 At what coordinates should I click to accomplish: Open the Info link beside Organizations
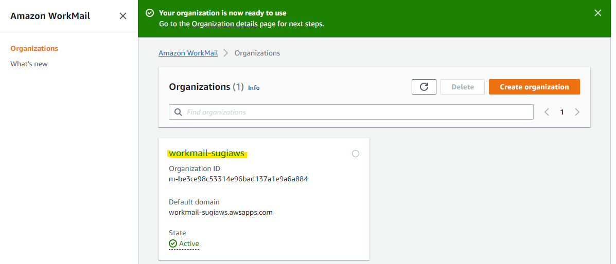pyautogui.click(x=254, y=88)
